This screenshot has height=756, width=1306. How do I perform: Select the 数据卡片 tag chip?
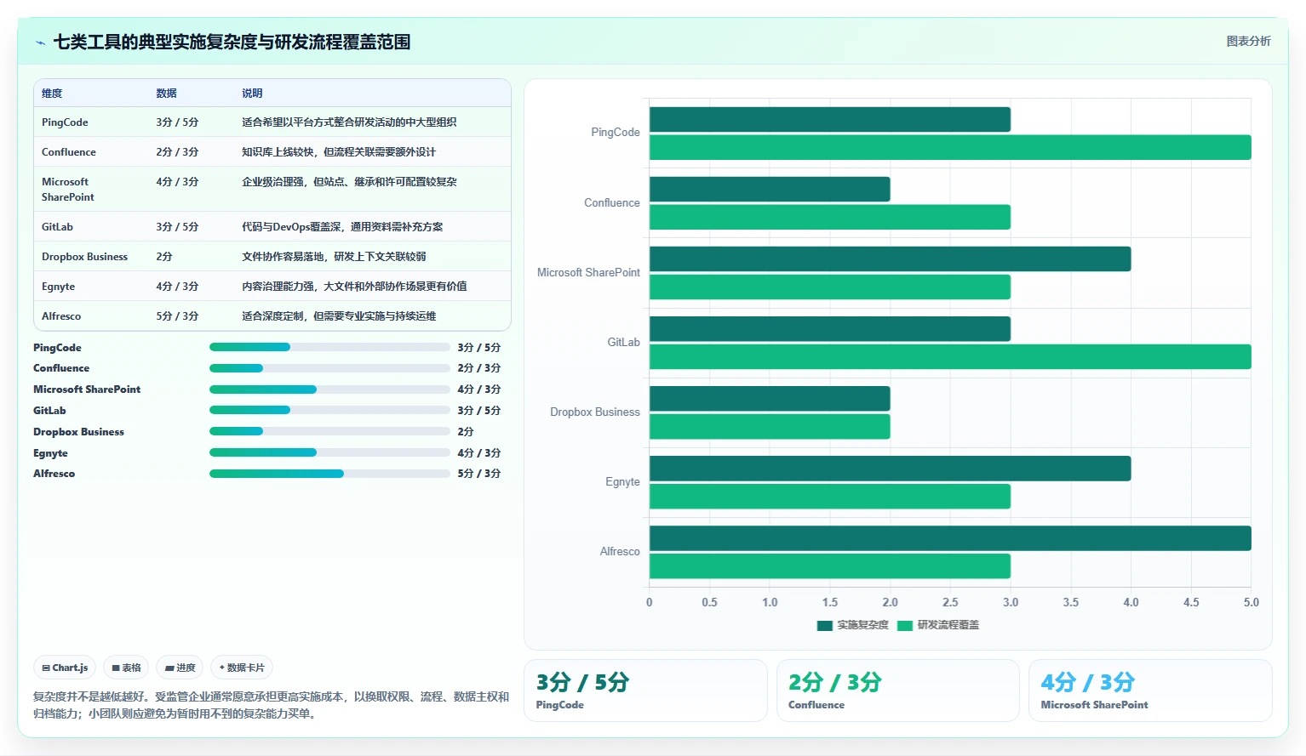242,668
